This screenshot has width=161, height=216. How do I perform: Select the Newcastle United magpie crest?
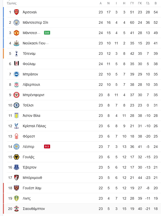click(16, 43)
